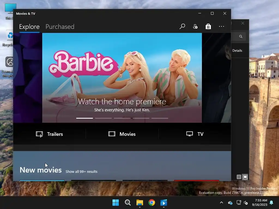
Task: Click the Movies & TV taskbar icon
Action: tap(164, 202)
